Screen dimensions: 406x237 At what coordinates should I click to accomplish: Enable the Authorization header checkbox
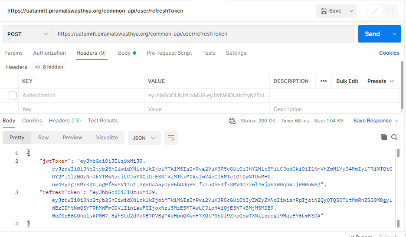coord(13,95)
